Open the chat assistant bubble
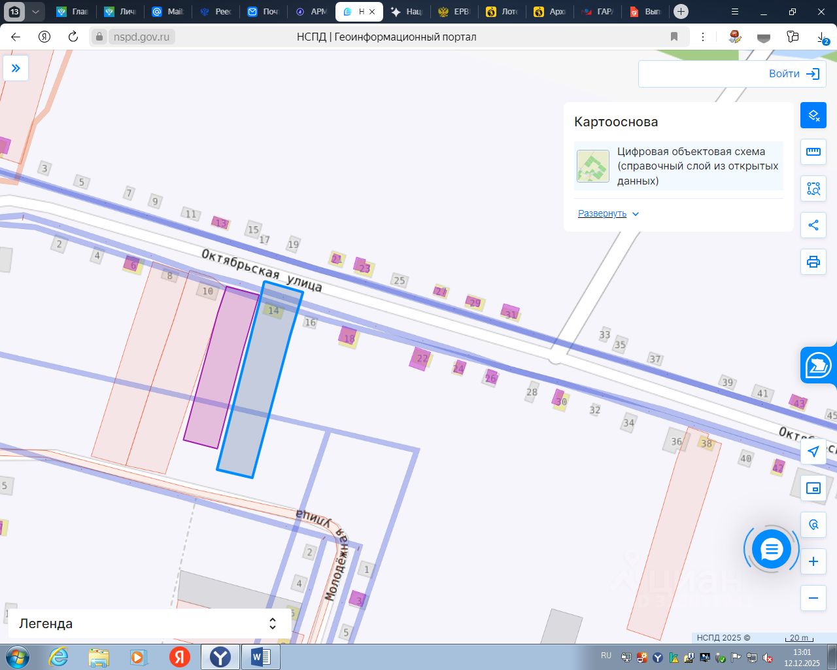Image resolution: width=837 pixels, height=670 pixels. pos(771,550)
